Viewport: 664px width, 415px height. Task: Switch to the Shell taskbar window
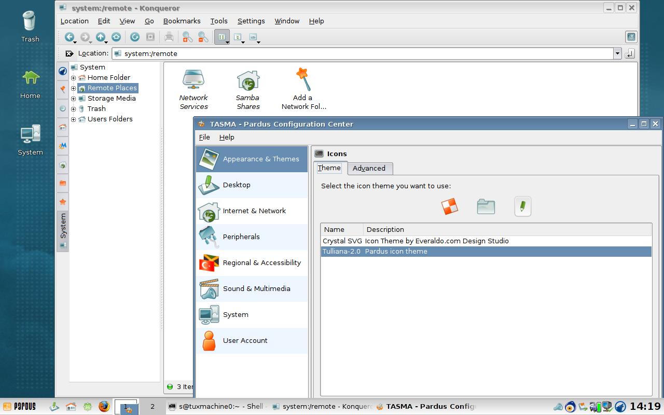pos(217,406)
